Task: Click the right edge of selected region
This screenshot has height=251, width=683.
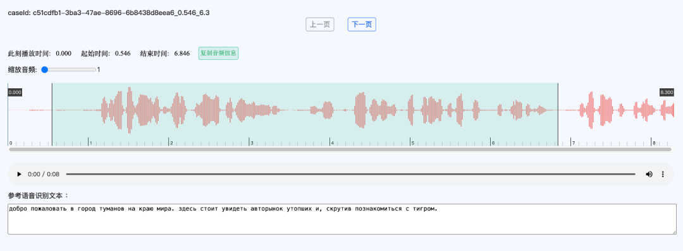Action: tap(558, 114)
